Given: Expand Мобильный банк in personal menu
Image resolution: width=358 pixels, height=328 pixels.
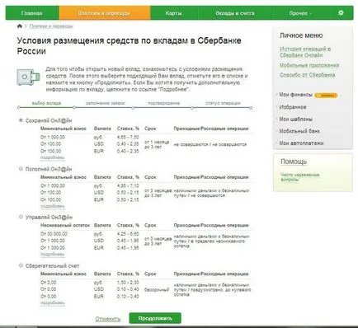Looking at the screenshot, I should pyautogui.click(x=299, y=131).
